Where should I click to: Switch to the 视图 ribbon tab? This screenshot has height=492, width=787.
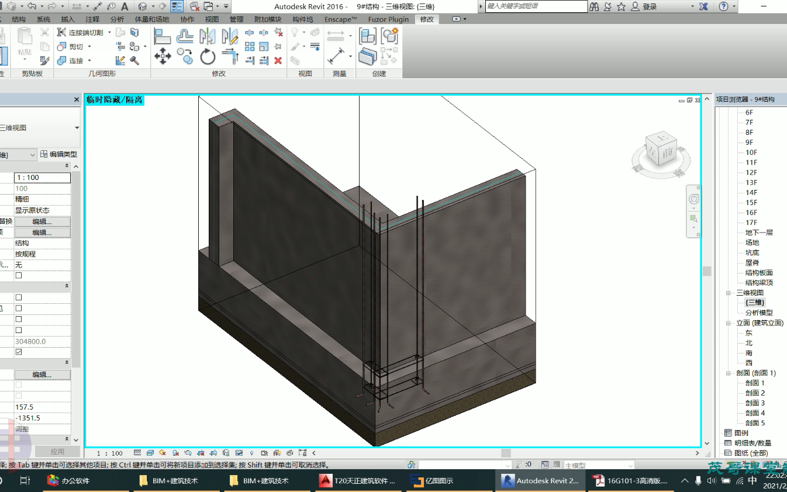211,19
